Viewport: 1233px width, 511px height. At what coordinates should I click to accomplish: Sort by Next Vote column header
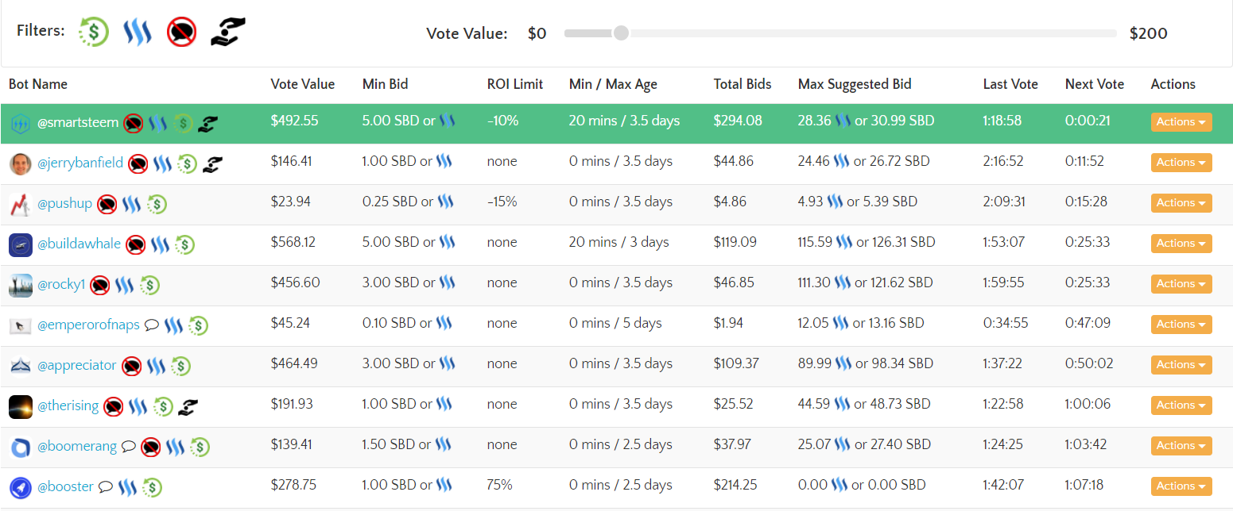(x=1094, y=84)
